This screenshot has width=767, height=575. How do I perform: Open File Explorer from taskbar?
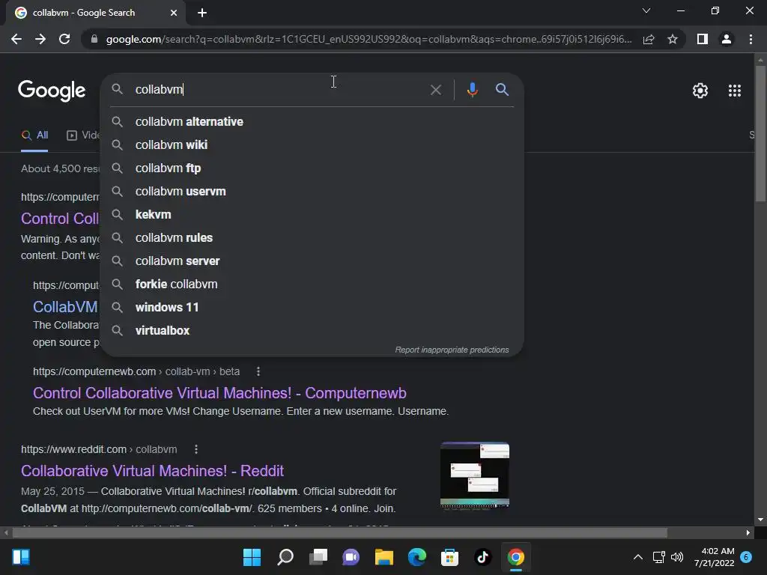tap(384, 557)
